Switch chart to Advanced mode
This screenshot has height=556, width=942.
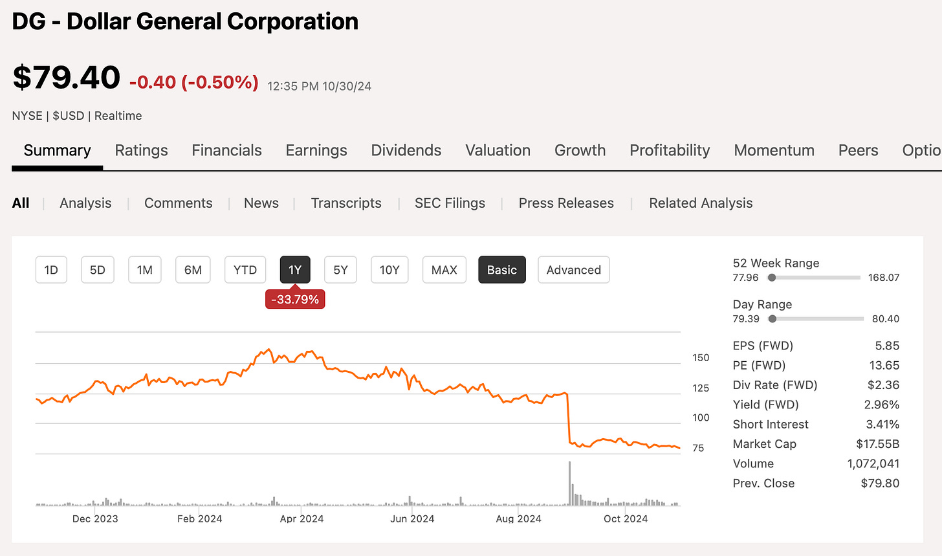[x=574, y=270]
